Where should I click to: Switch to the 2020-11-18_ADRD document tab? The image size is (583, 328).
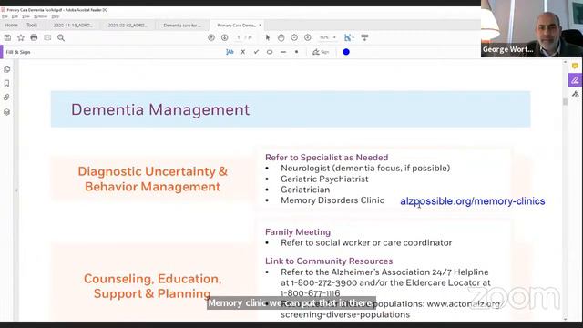tap(73, 26)
